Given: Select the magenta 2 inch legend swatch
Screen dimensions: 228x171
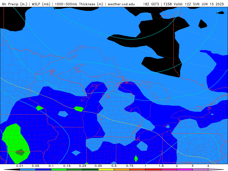Looking at the screenshot, I should 185,170.
